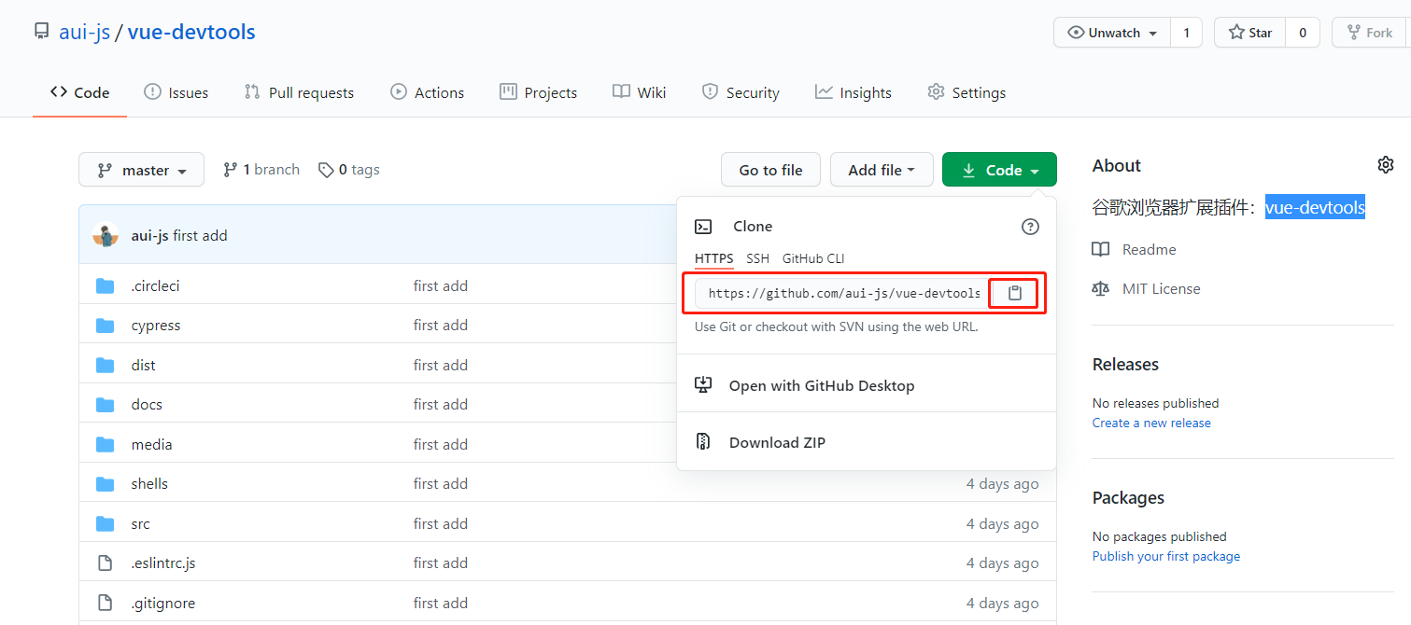Click the docs folder icon
Screen dimensions: 1411x625
106,405
